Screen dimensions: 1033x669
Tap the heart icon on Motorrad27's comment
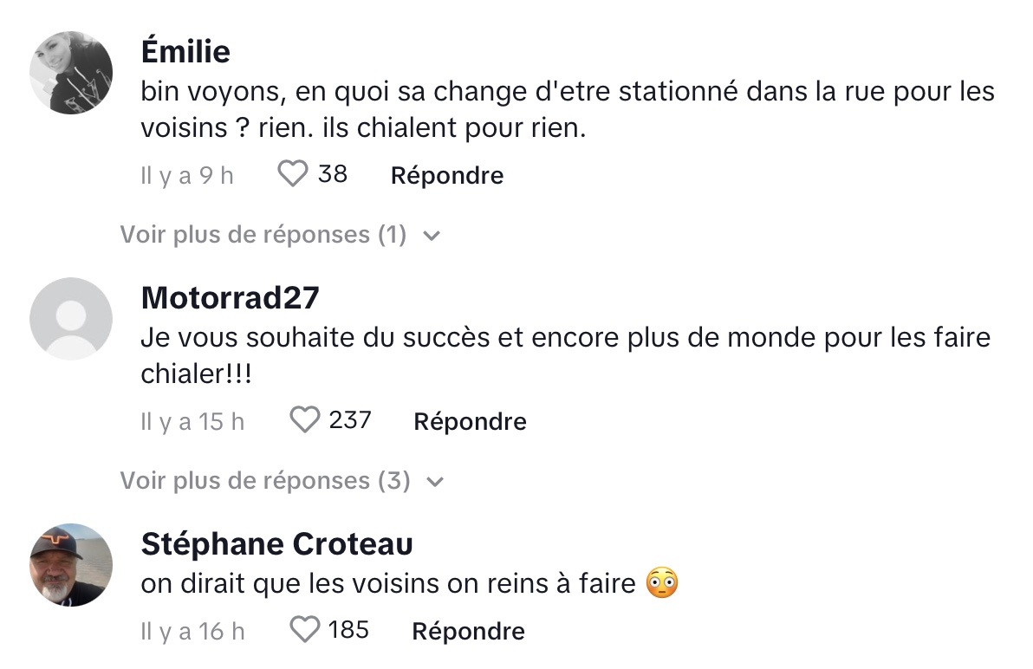pos(305,419)
